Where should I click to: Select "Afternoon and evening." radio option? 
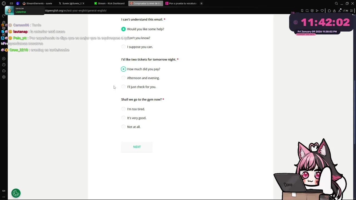[x=123, y=78]
